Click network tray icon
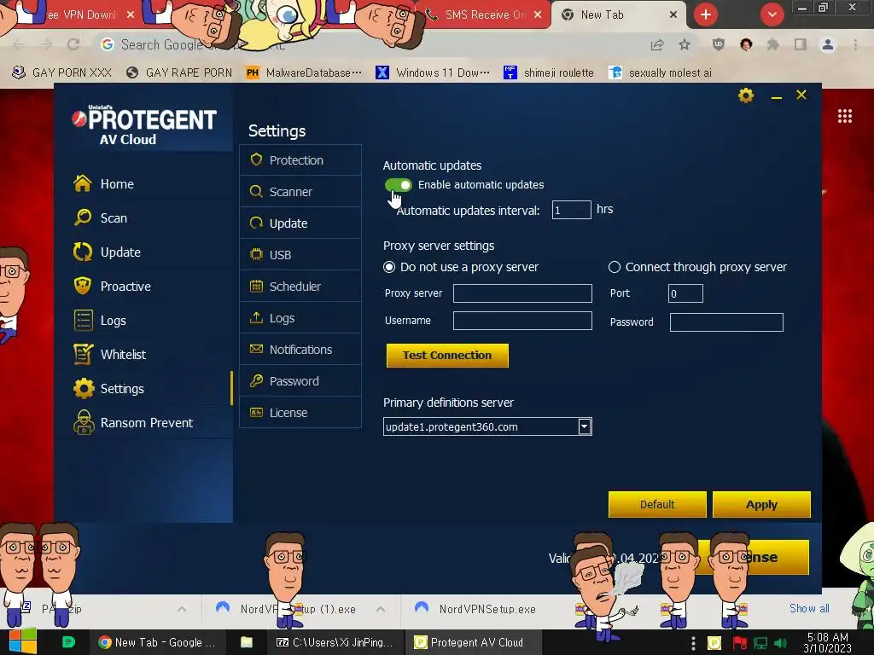 click(760, 643)
